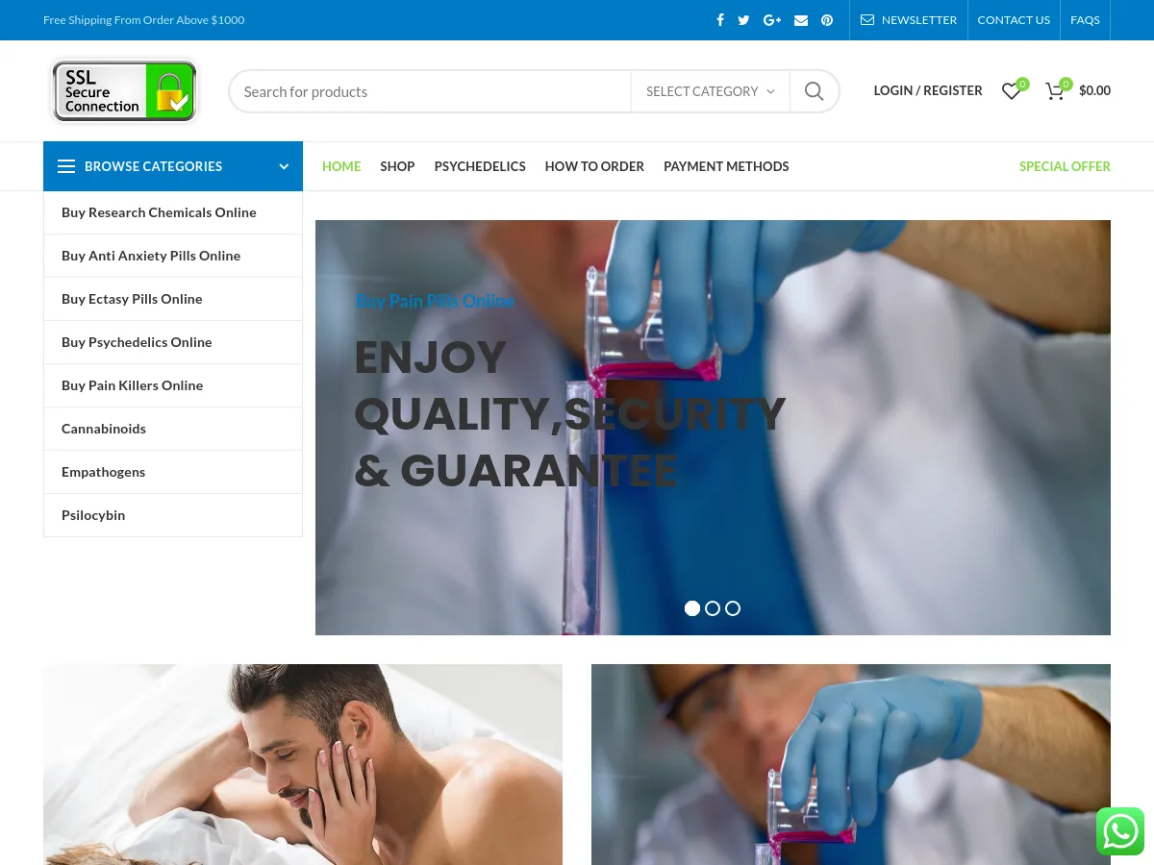This screenshot has width=1154, height=865.
Task: Click the LOGIN / REGISTER link
Action: [928, 90]
